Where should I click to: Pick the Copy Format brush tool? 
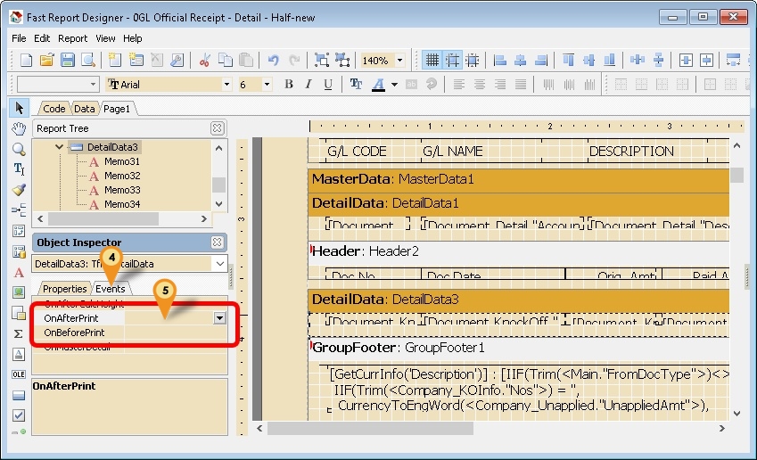tap(19, 190)
